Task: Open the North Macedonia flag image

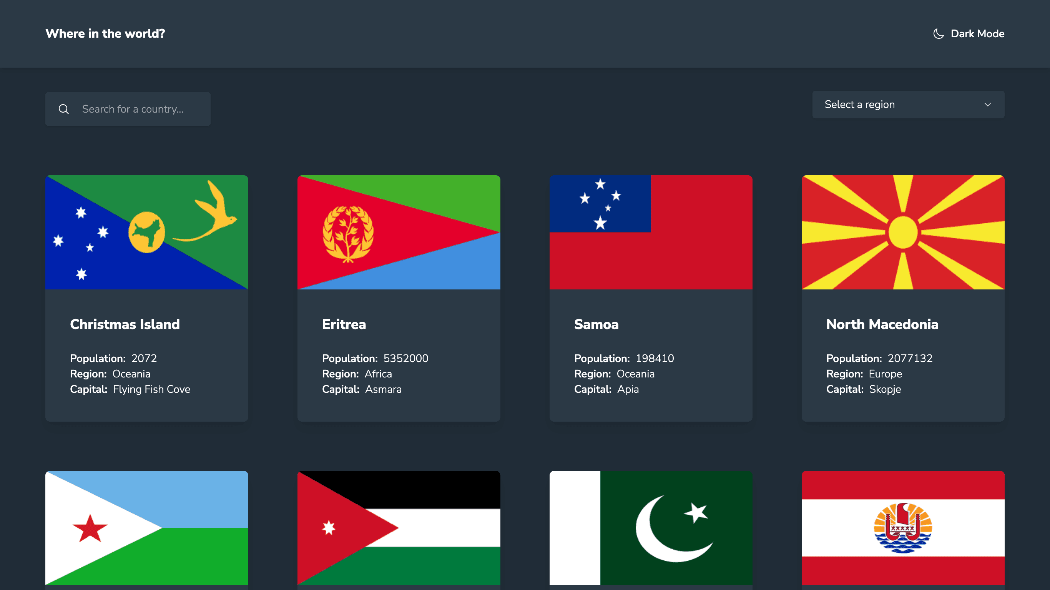Action: click(x=903, y=232)
